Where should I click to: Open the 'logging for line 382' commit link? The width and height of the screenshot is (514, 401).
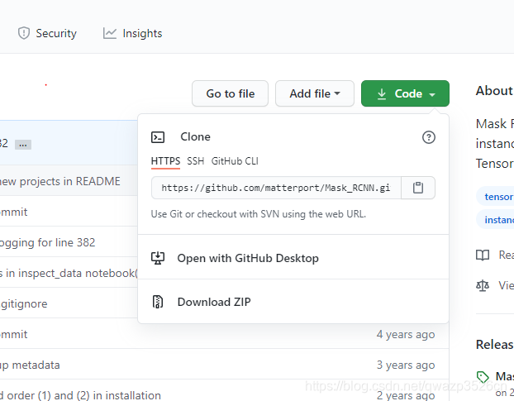(48, 242)
